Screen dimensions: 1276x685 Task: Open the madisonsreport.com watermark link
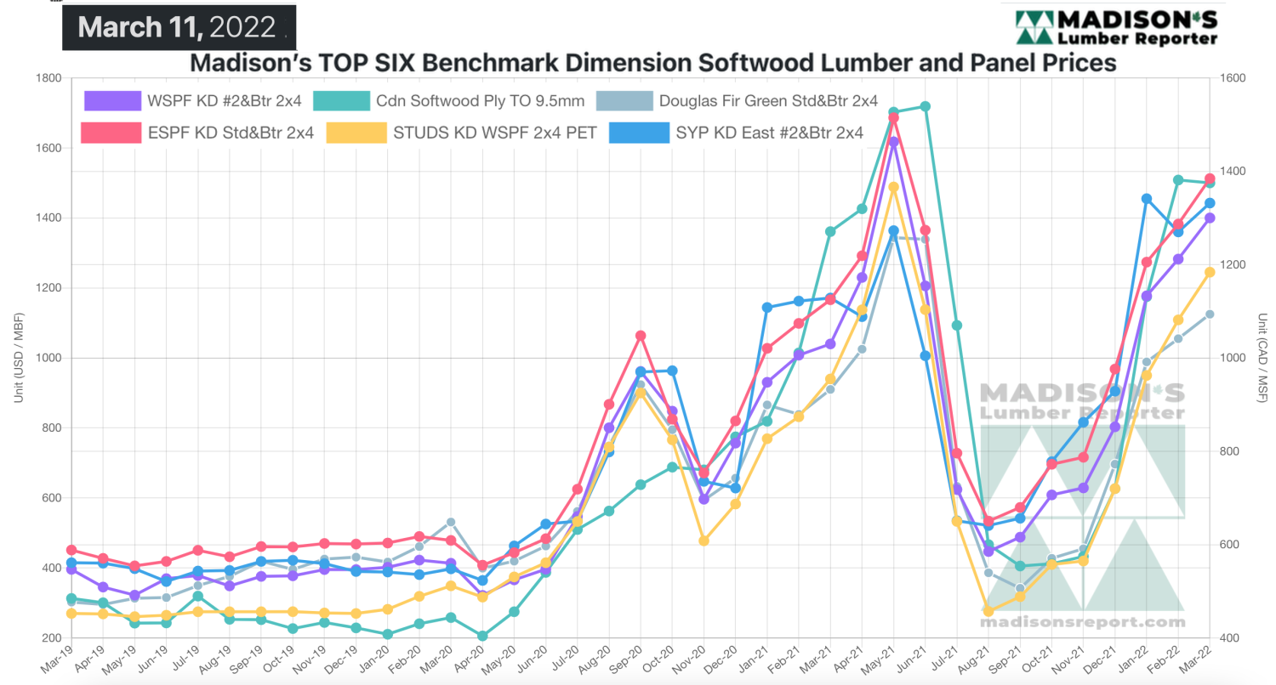1082,623
